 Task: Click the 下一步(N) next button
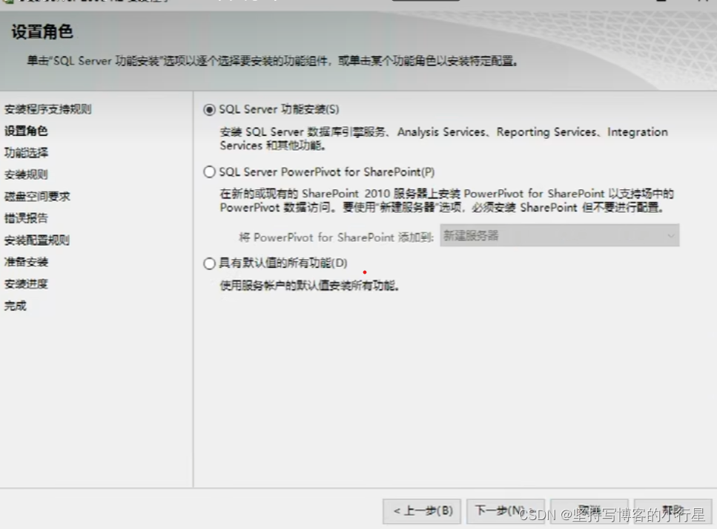point(505,510)
